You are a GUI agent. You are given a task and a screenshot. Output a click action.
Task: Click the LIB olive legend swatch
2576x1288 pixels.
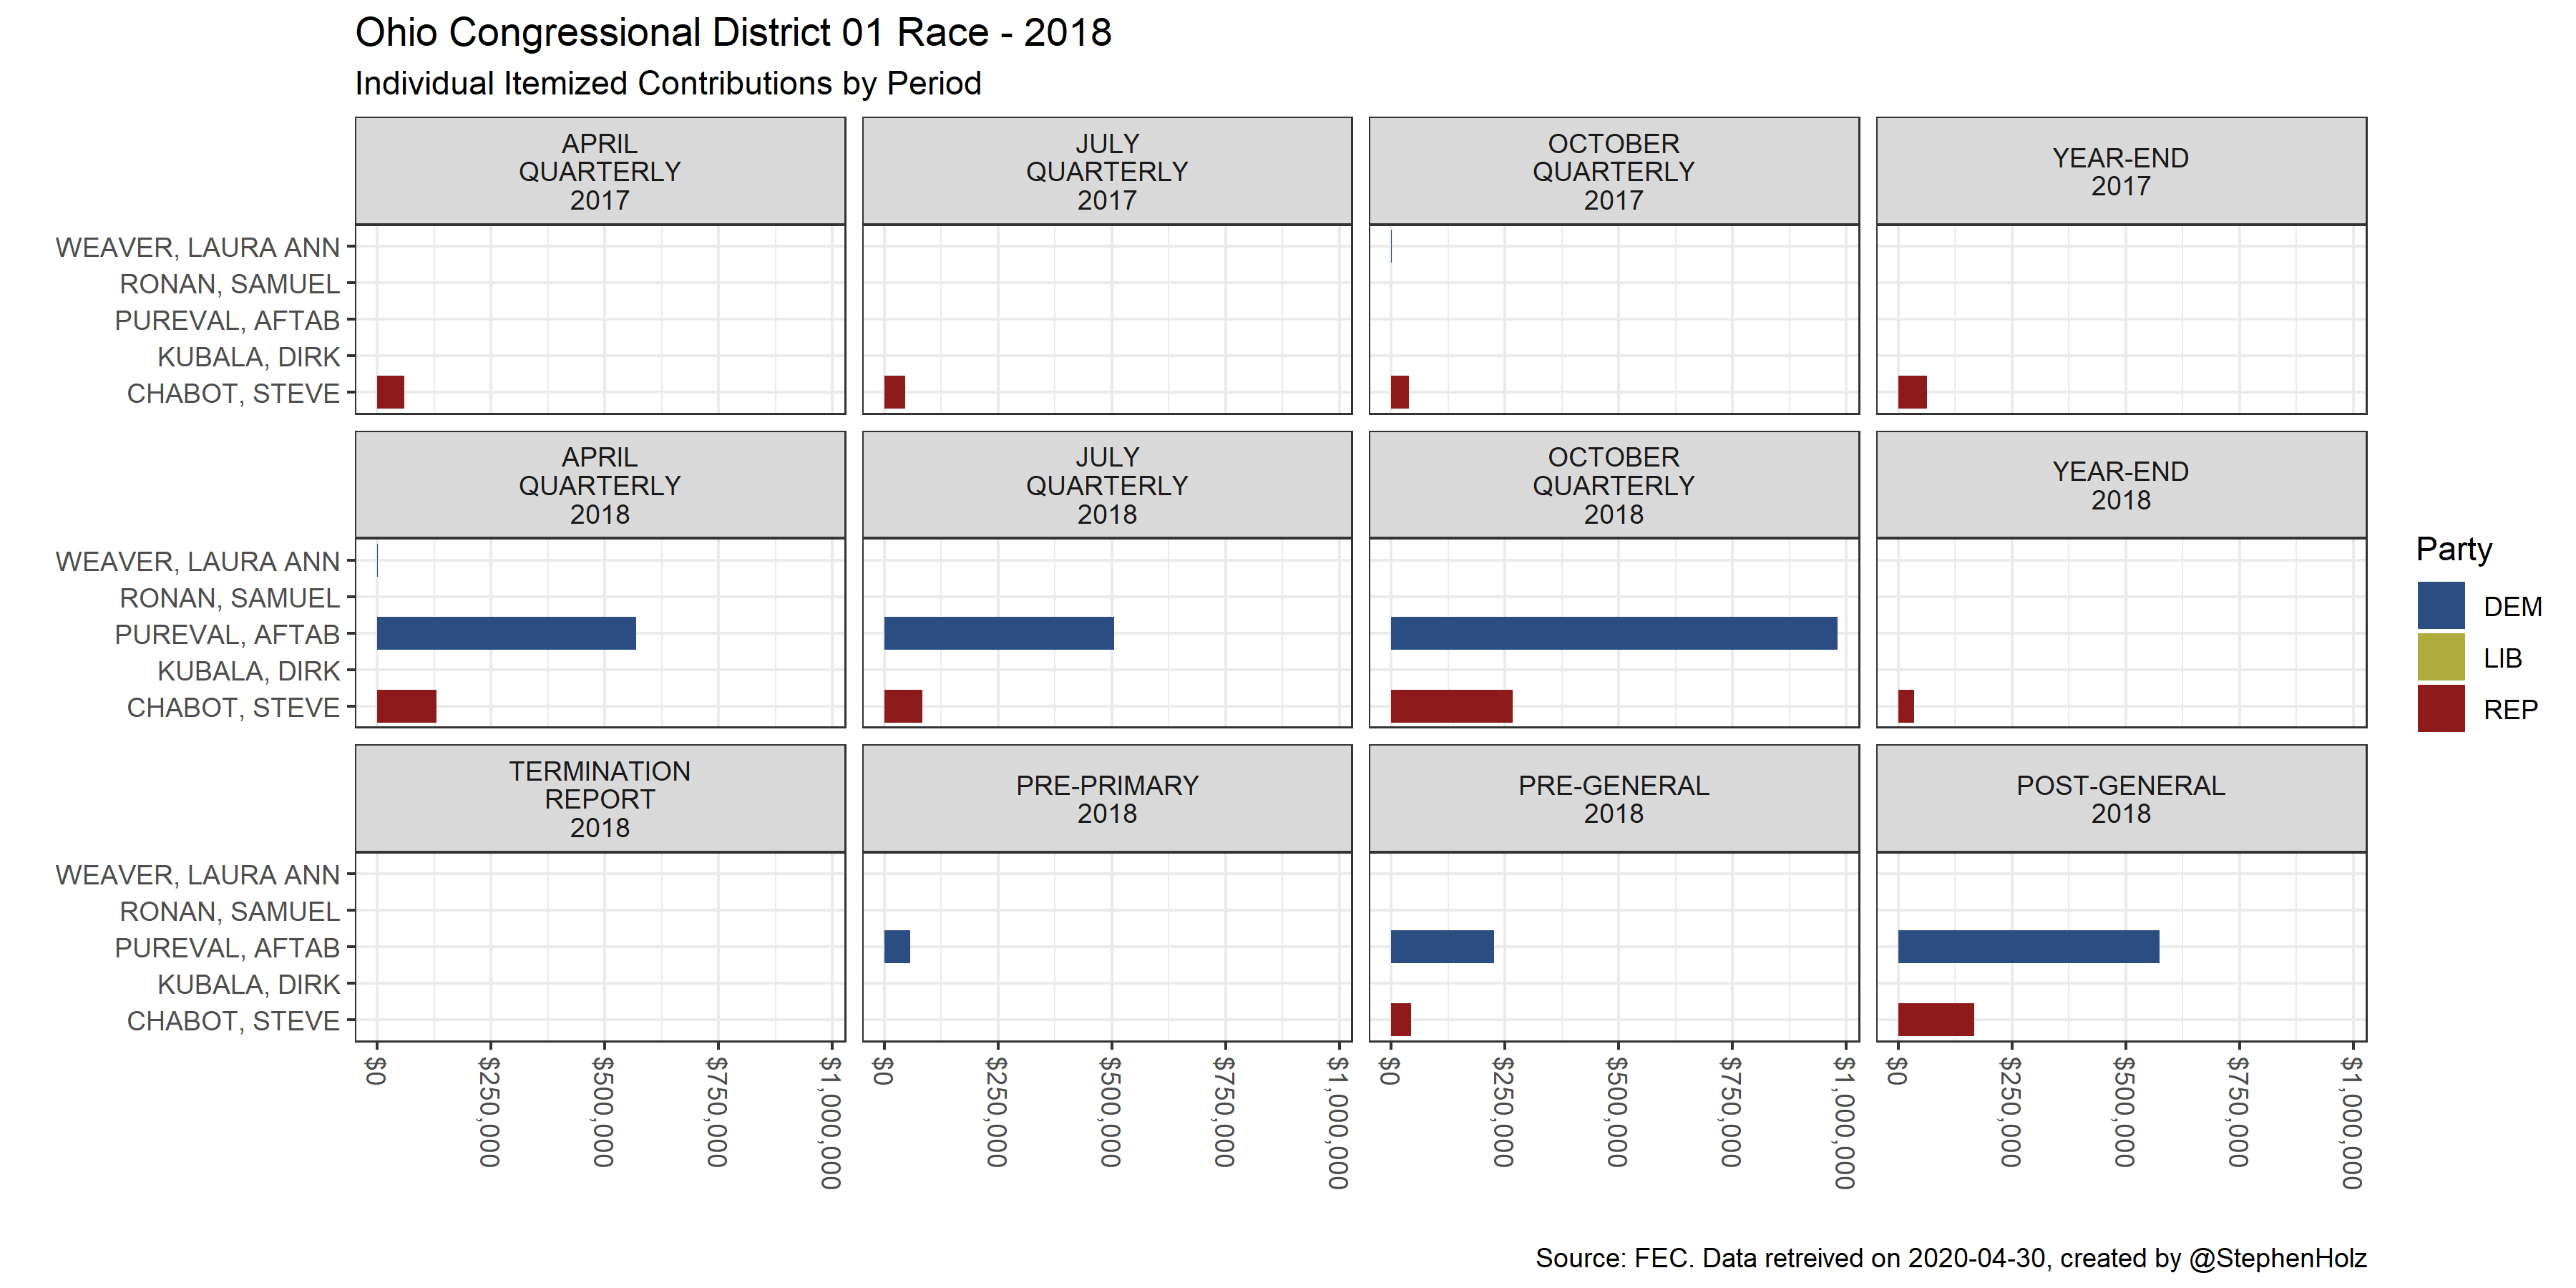pyautogui.click(x=2440, y=658)
